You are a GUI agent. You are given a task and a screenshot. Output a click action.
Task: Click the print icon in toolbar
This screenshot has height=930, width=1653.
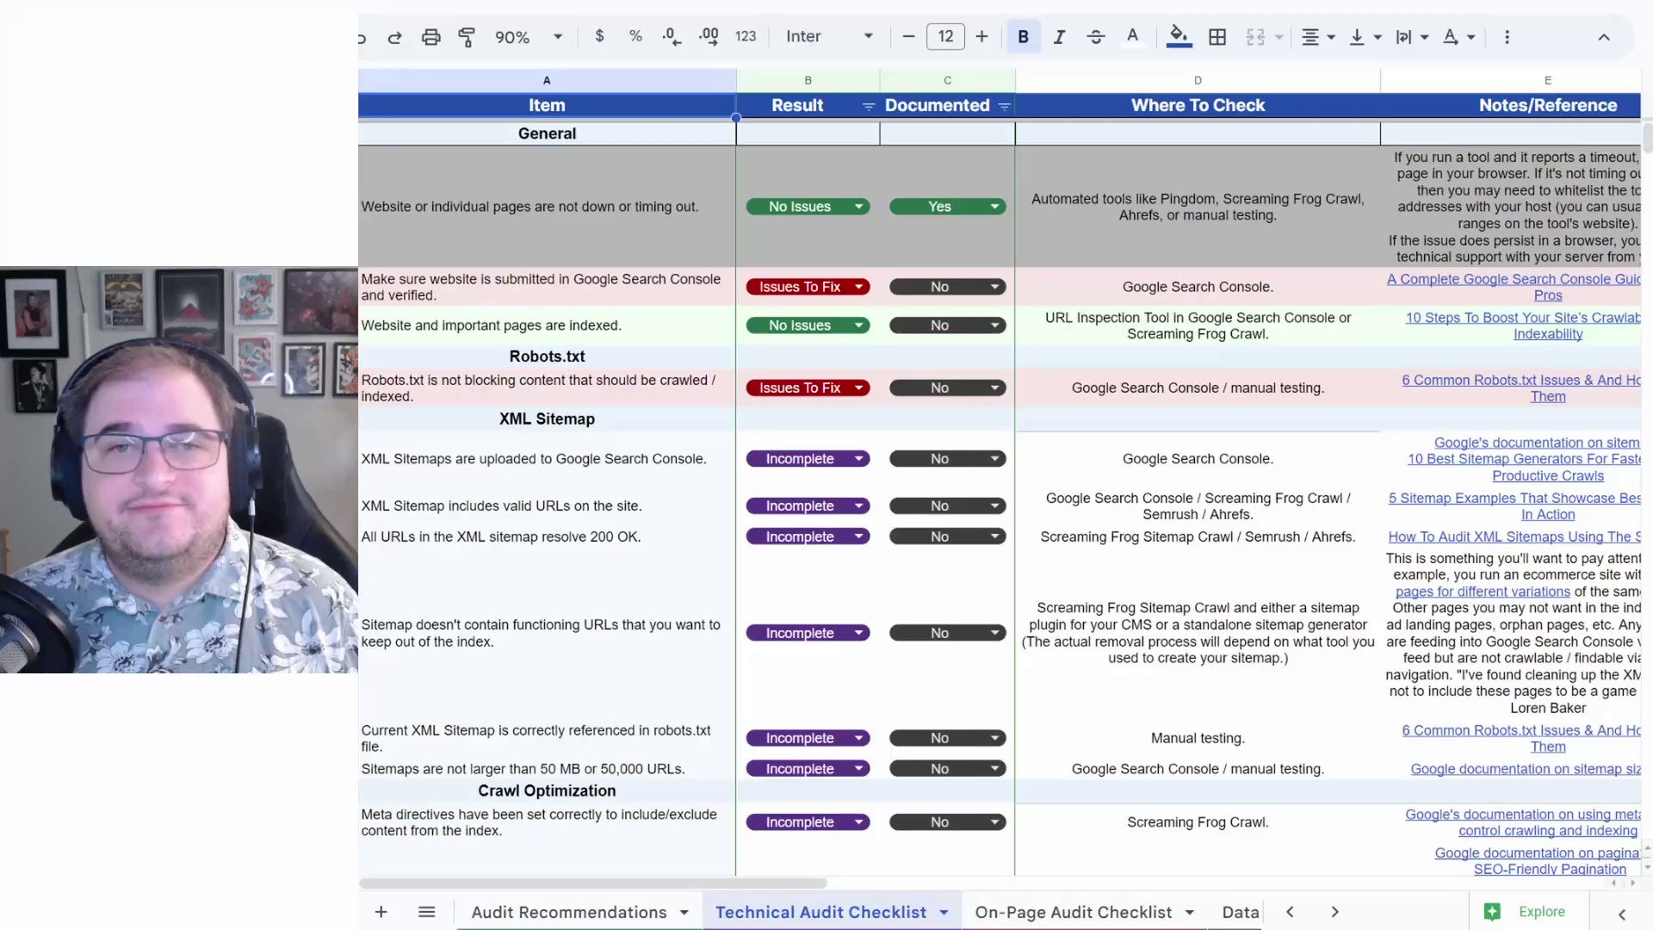(x=430, y=37)
